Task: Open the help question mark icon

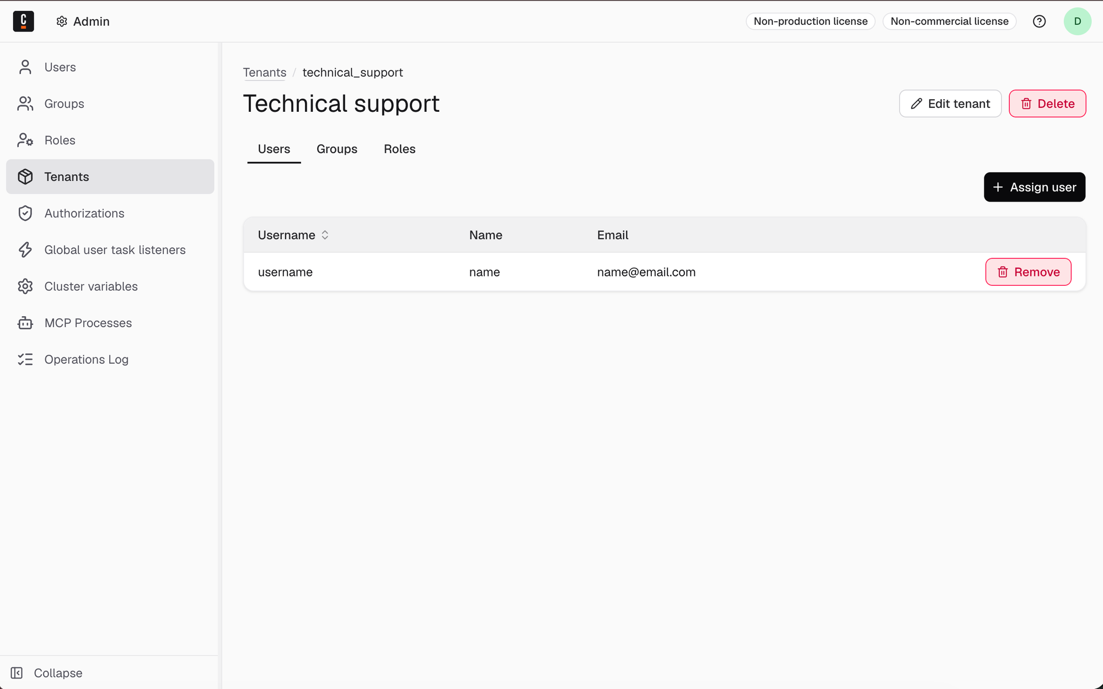Action: (x=1039, y=21)
